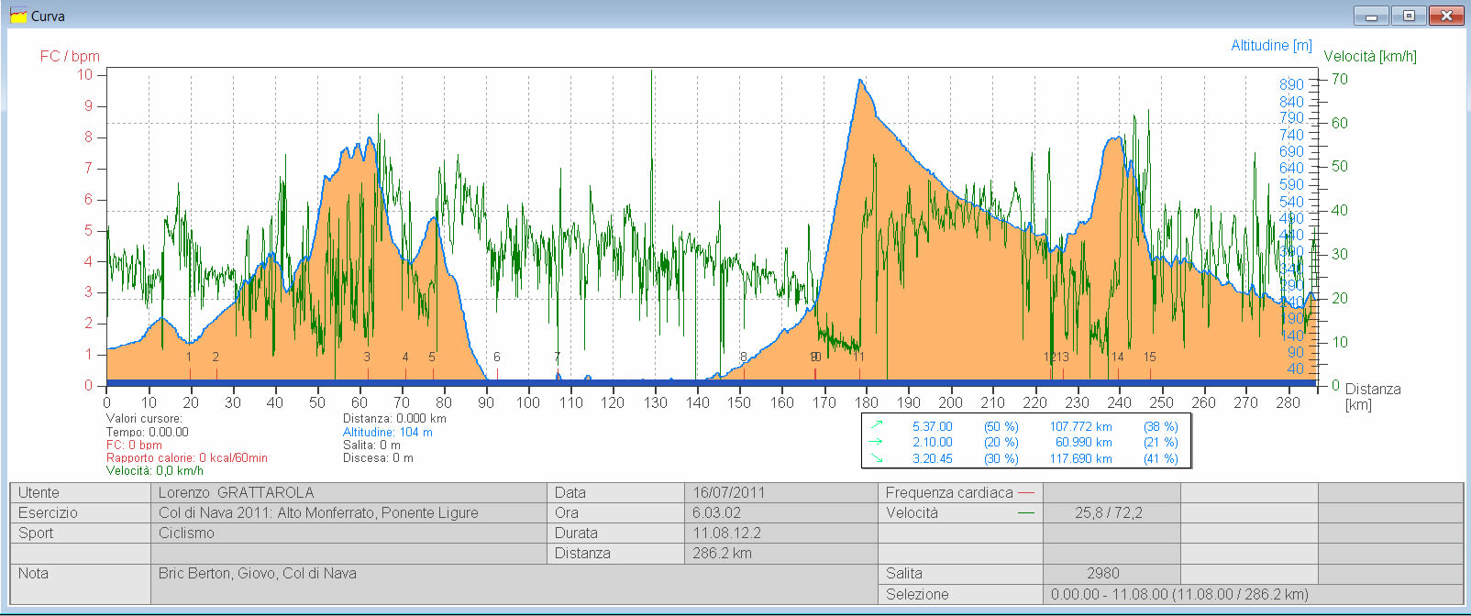Click the flat-terrain arrow icon in summary box
Viewport: 1471px width, 616px height.
877,442
